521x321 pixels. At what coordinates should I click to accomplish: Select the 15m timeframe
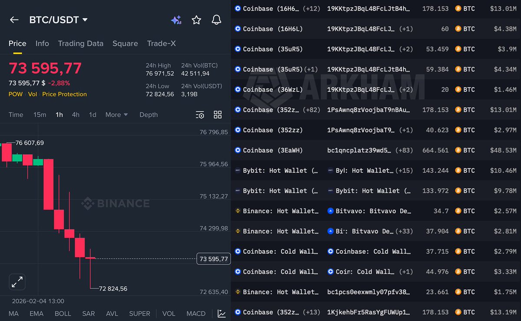click(x=40, y=115)
